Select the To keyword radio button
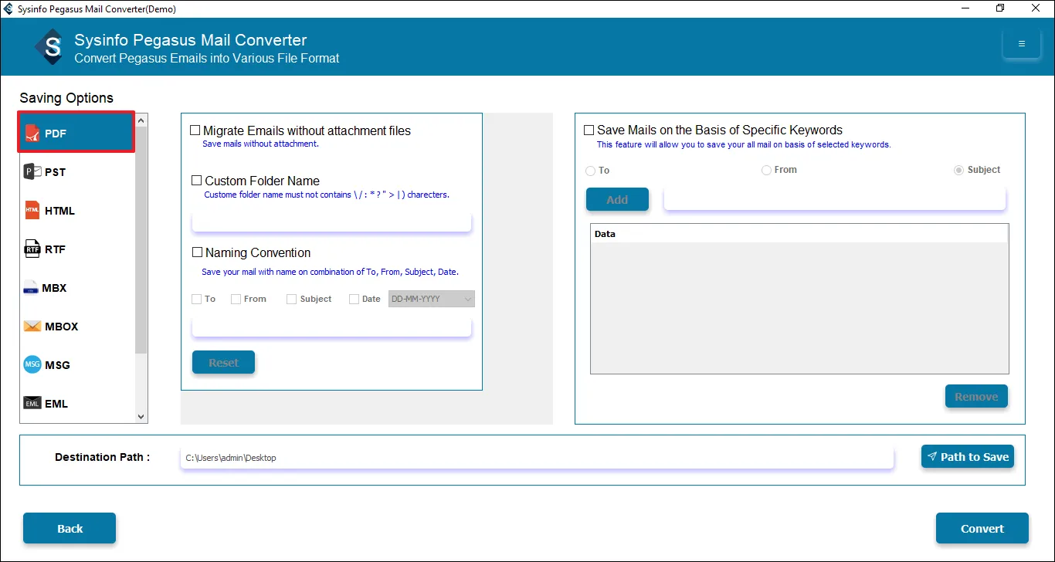Screen dimensions: 1055x562 (x=591, y=171)
